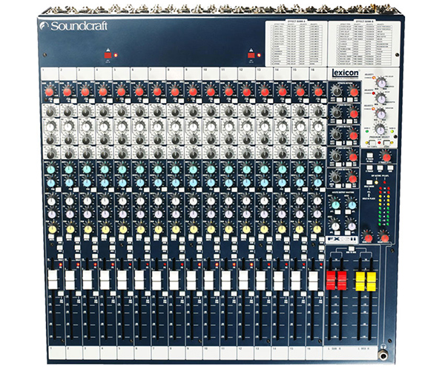Click the Effect Bank B chart
This screenshot has width=445, height=371.
[x=360, y=44]
